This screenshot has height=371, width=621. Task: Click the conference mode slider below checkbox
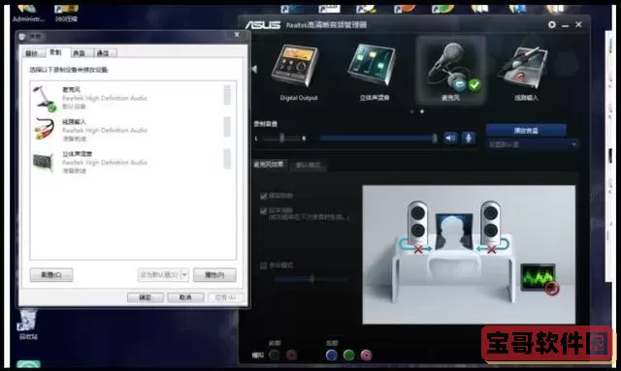[x=311, y=279]
